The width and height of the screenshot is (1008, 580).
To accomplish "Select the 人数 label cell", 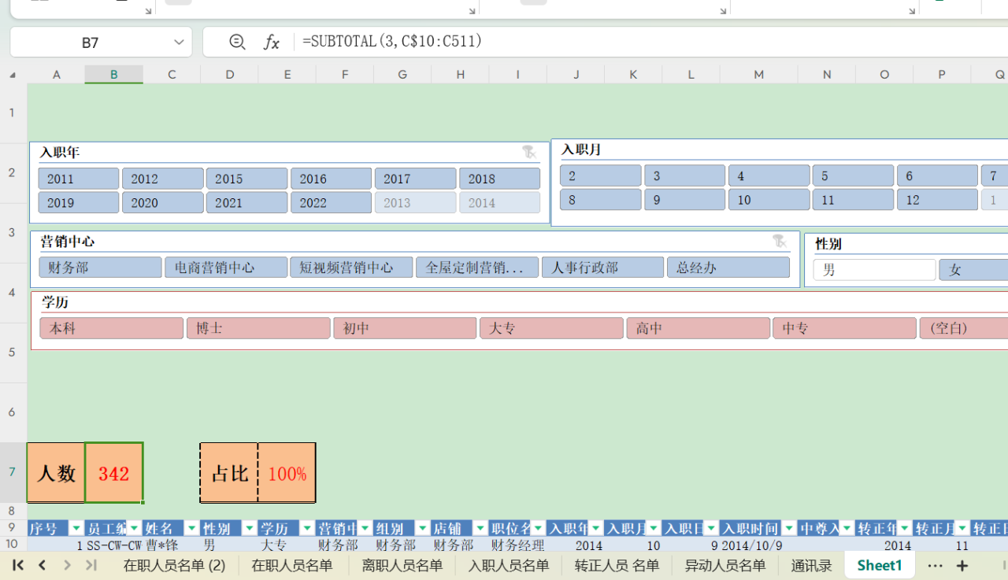I will (56, 473).
